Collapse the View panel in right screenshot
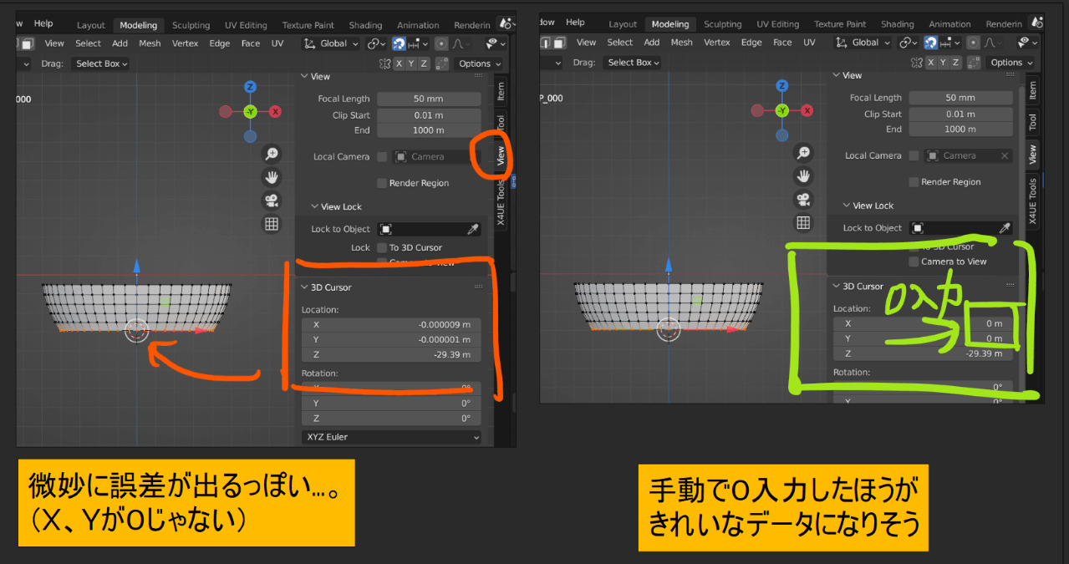Image resolution: width=1069 pixels, height=564 pixels. (837, 76)
